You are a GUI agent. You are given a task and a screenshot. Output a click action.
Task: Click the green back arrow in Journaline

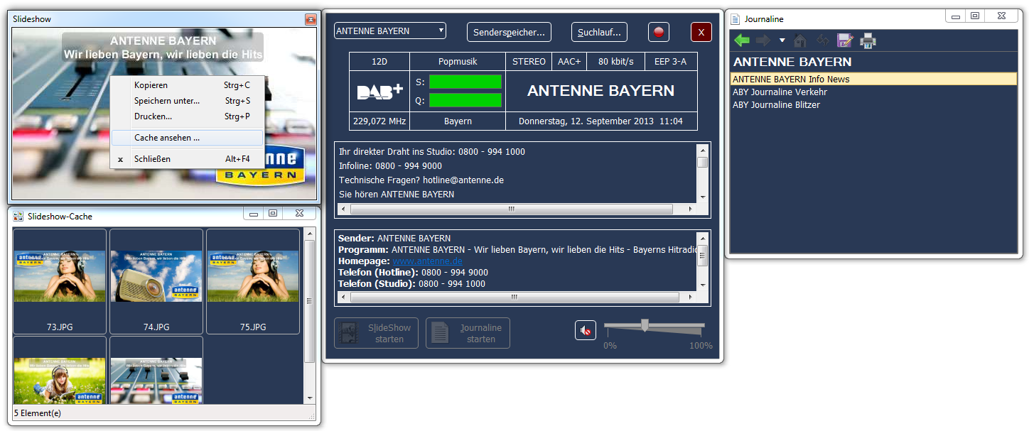point(742,40)
